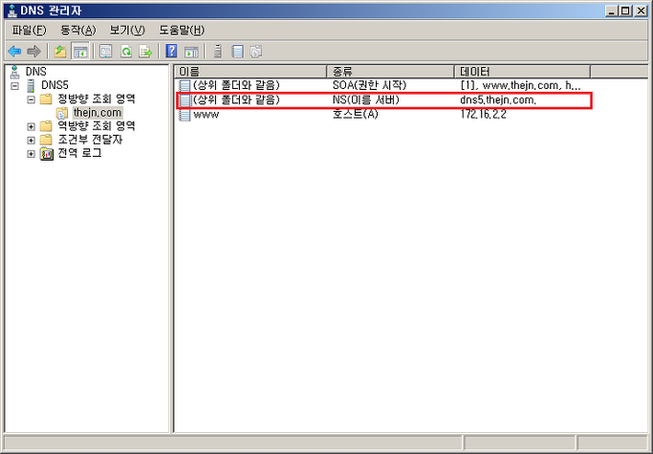Toggle show/hide action pane icon
The height and width of the screenshot is (454, 653).
coord(191,52)
